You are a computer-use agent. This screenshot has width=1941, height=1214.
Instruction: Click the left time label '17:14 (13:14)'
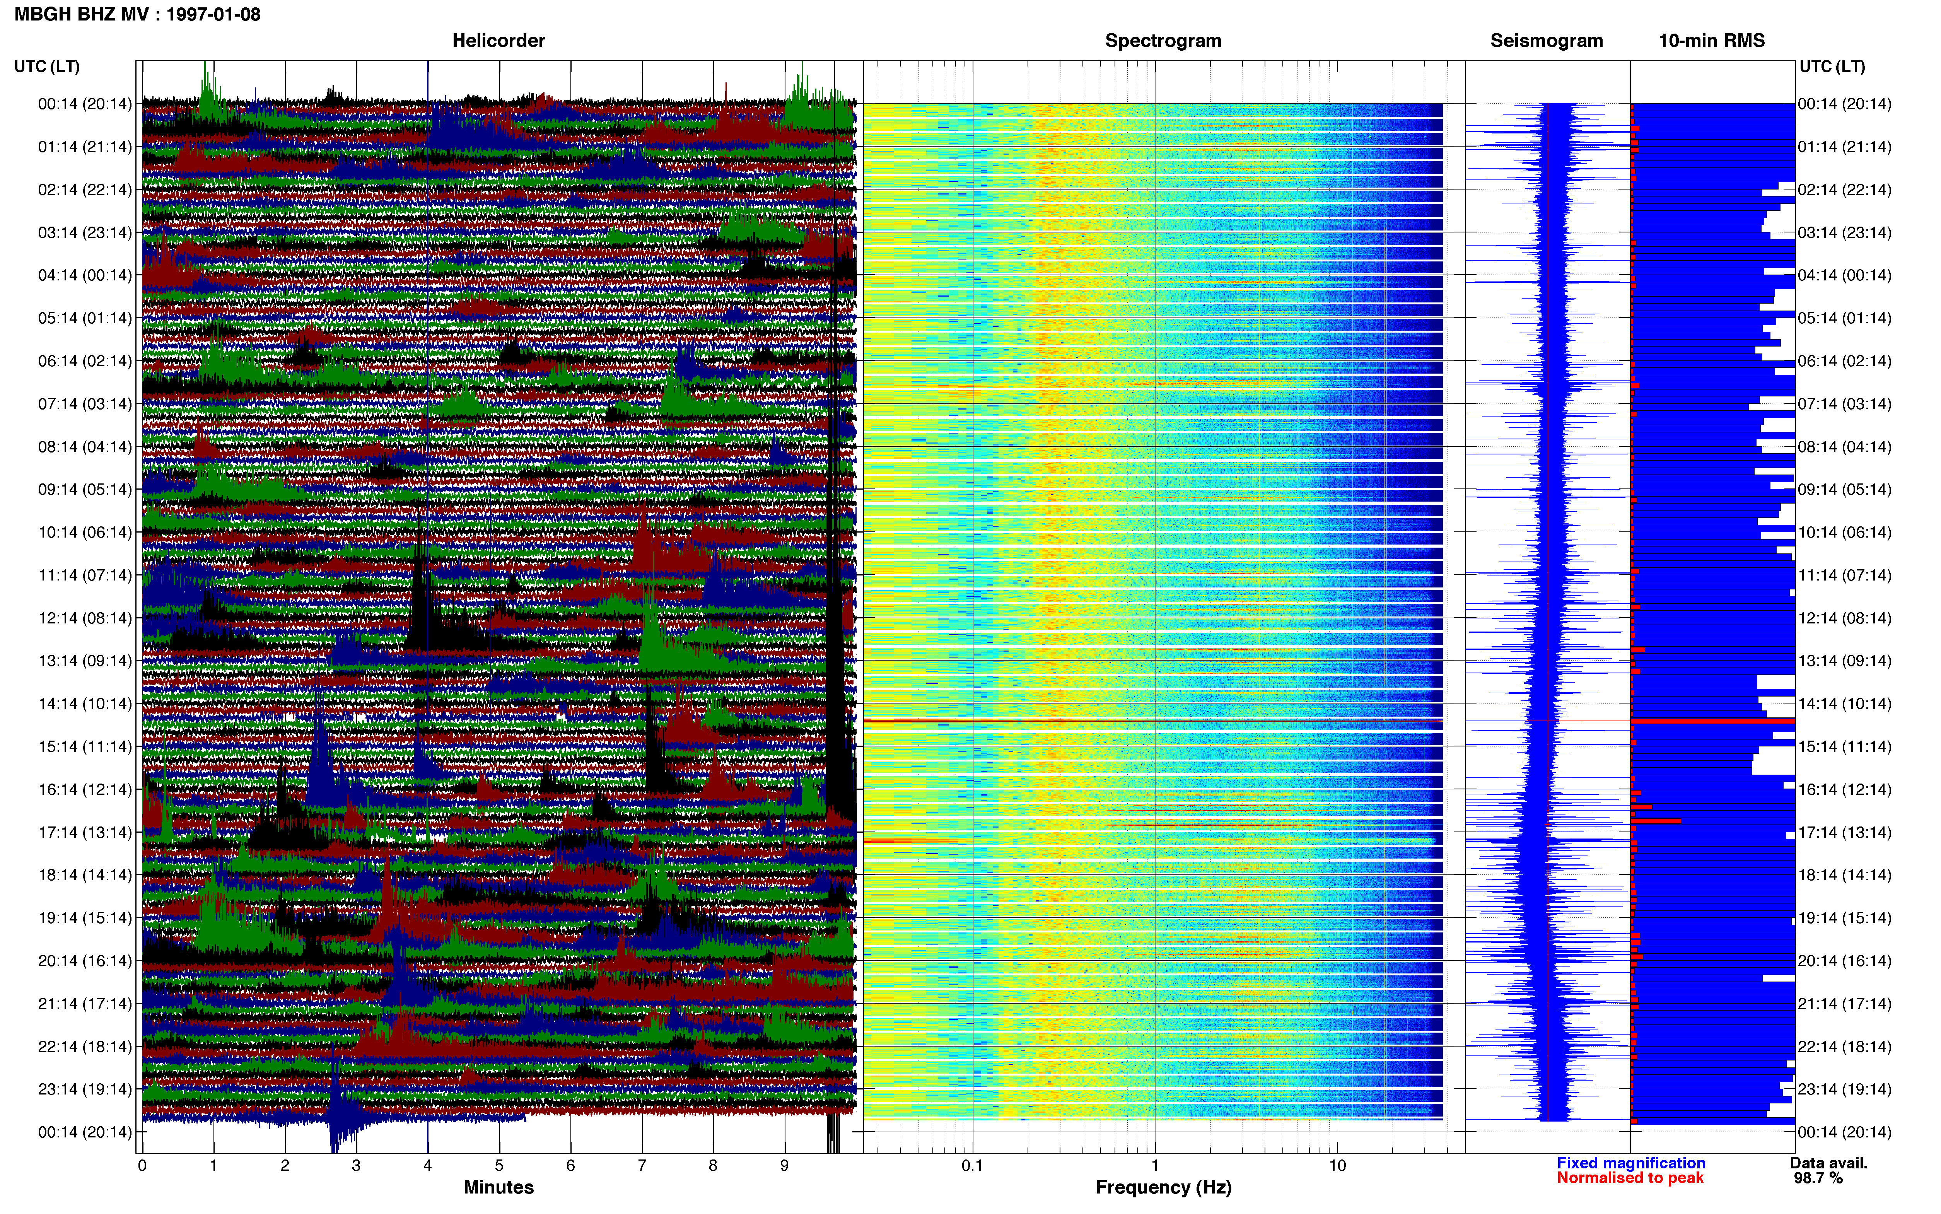[85, 832]
